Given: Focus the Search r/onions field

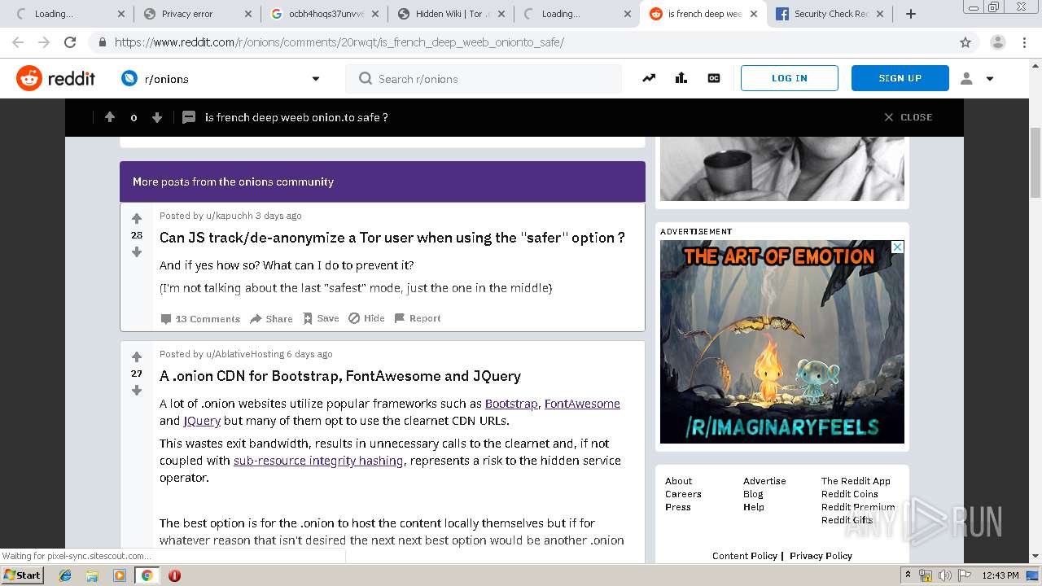Looking at the screenshot, I should pos(484,79).
